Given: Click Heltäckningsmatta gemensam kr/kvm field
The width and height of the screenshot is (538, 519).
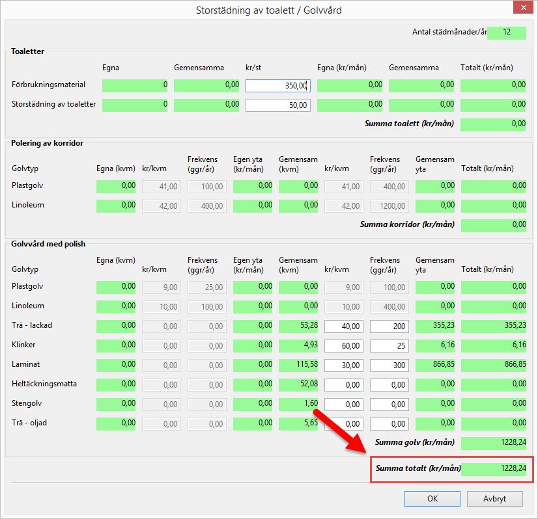Looking at the screenshot, I should tap(344, 385).
